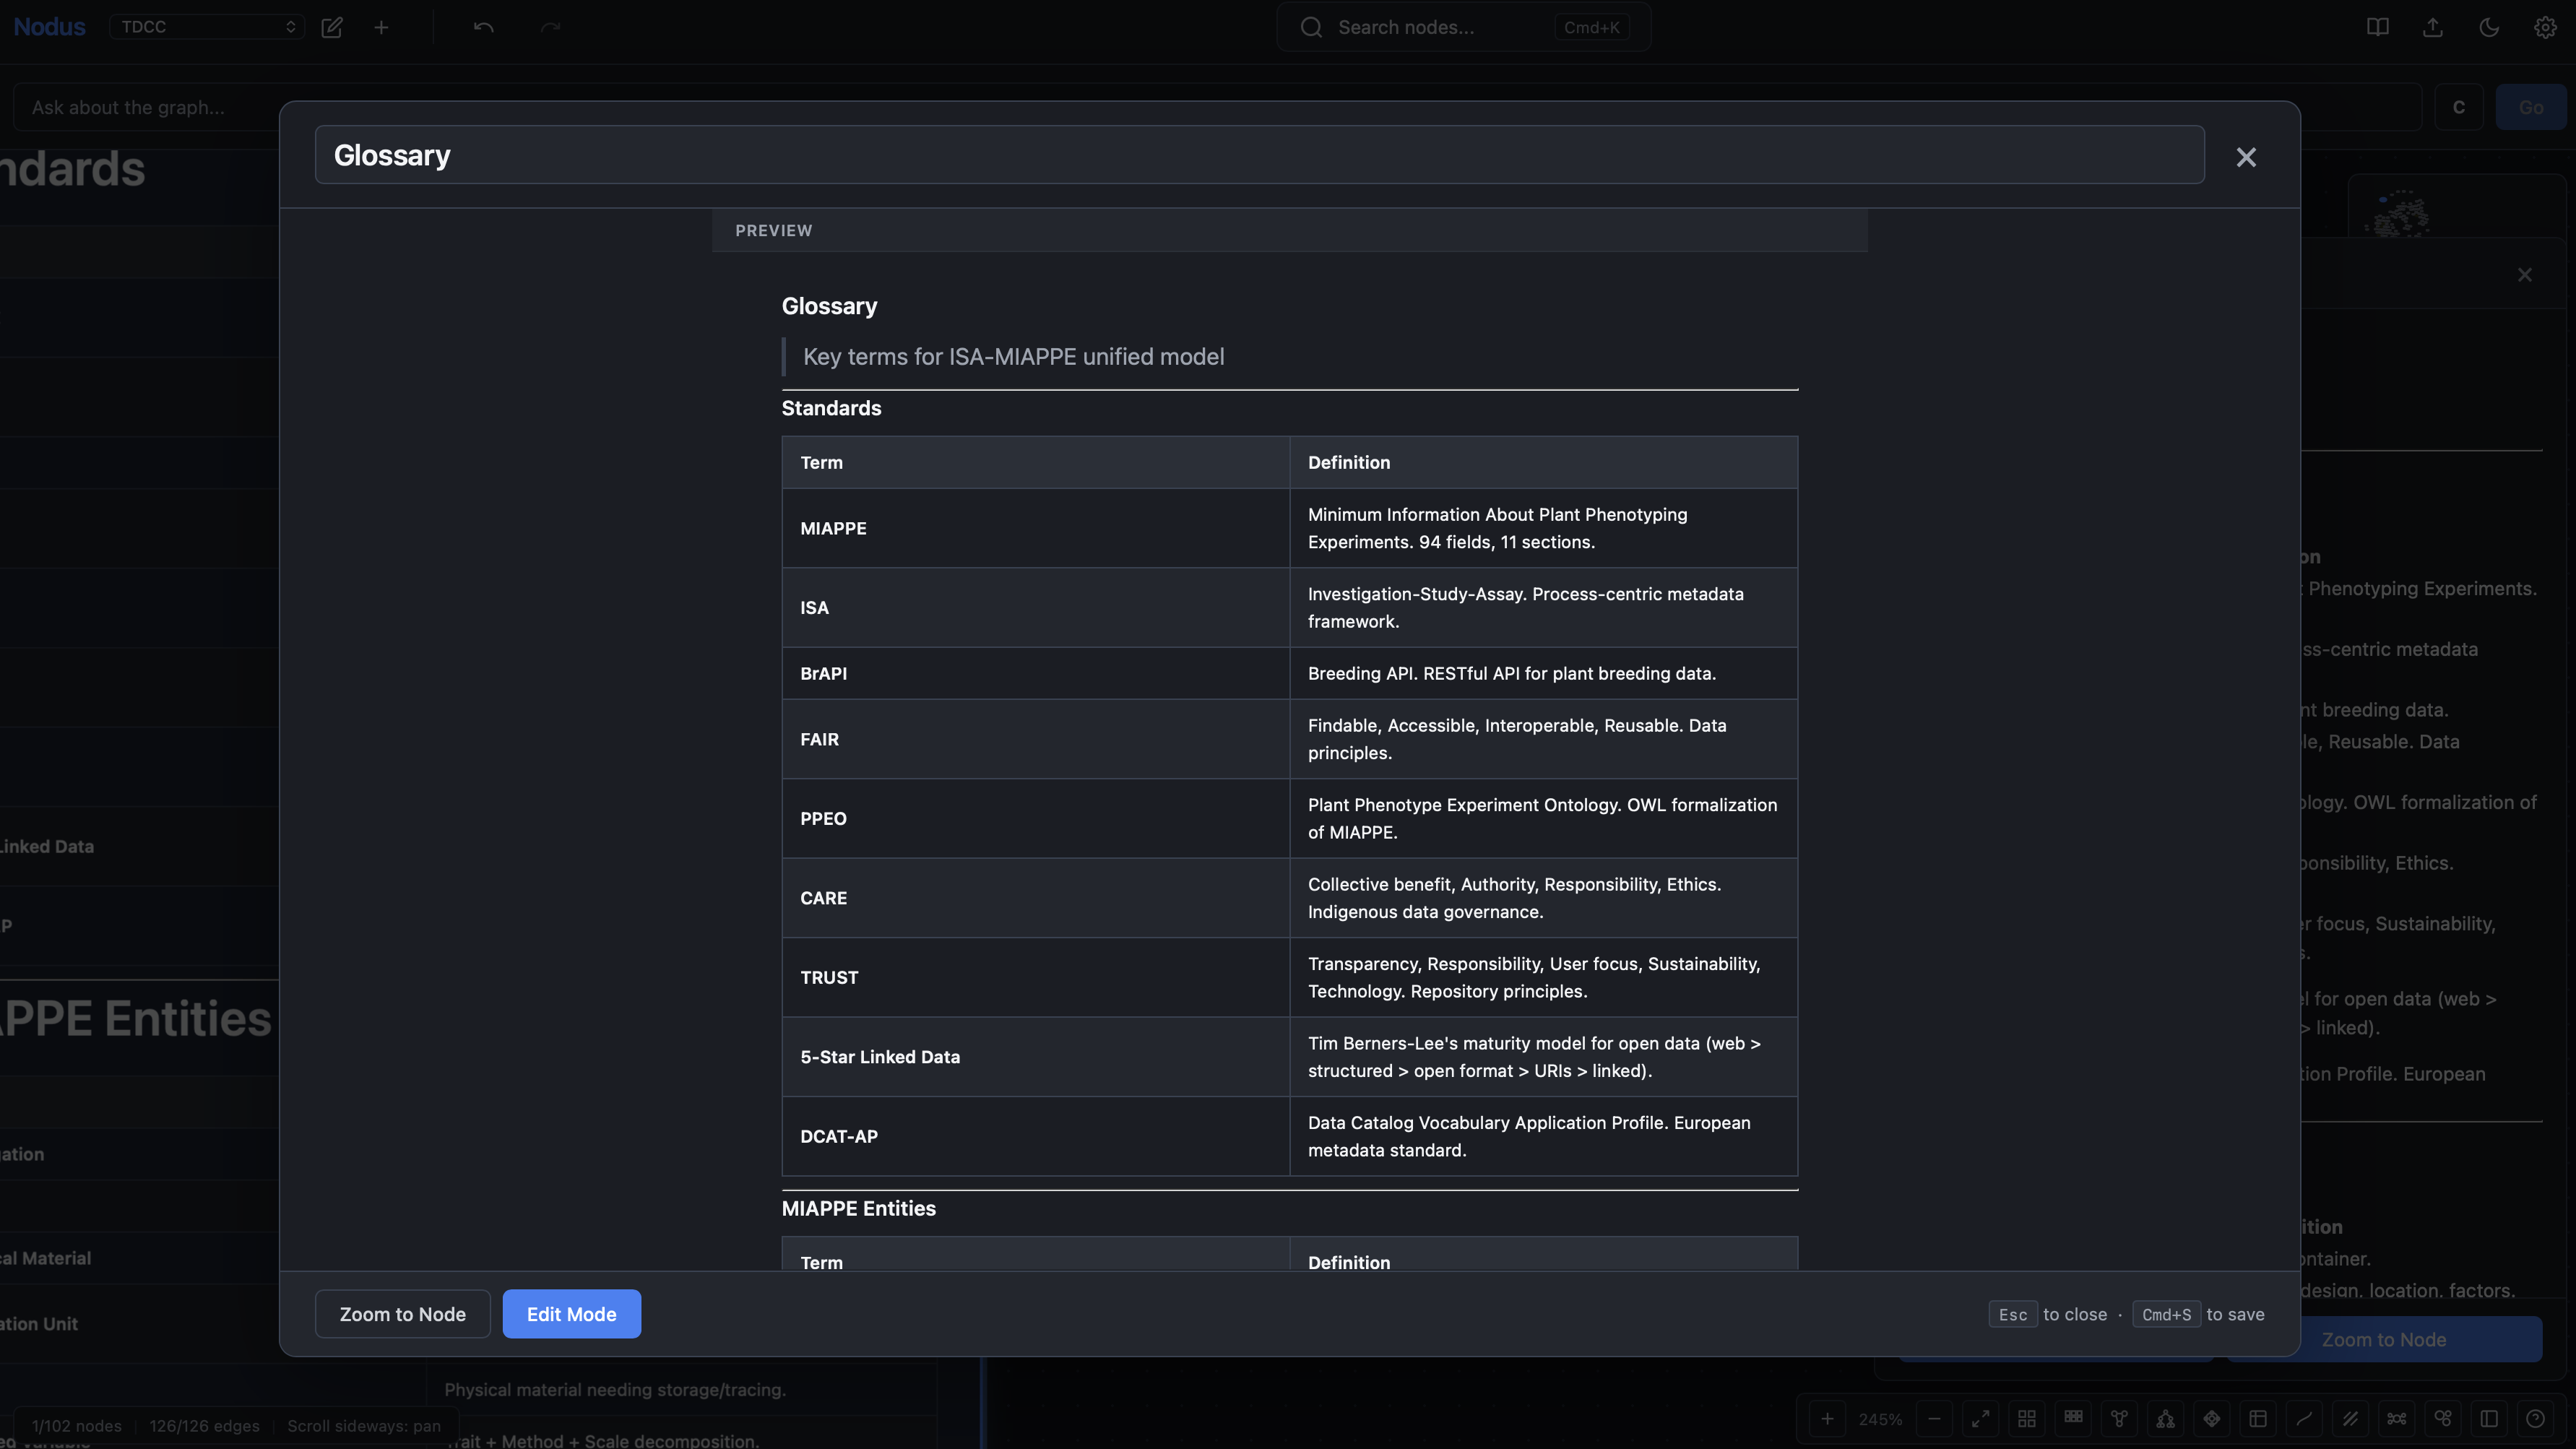The width and height of the screenshot is (2576, 1449).
Task: Click the export/upload icon
Action: tap(2433, 27)
